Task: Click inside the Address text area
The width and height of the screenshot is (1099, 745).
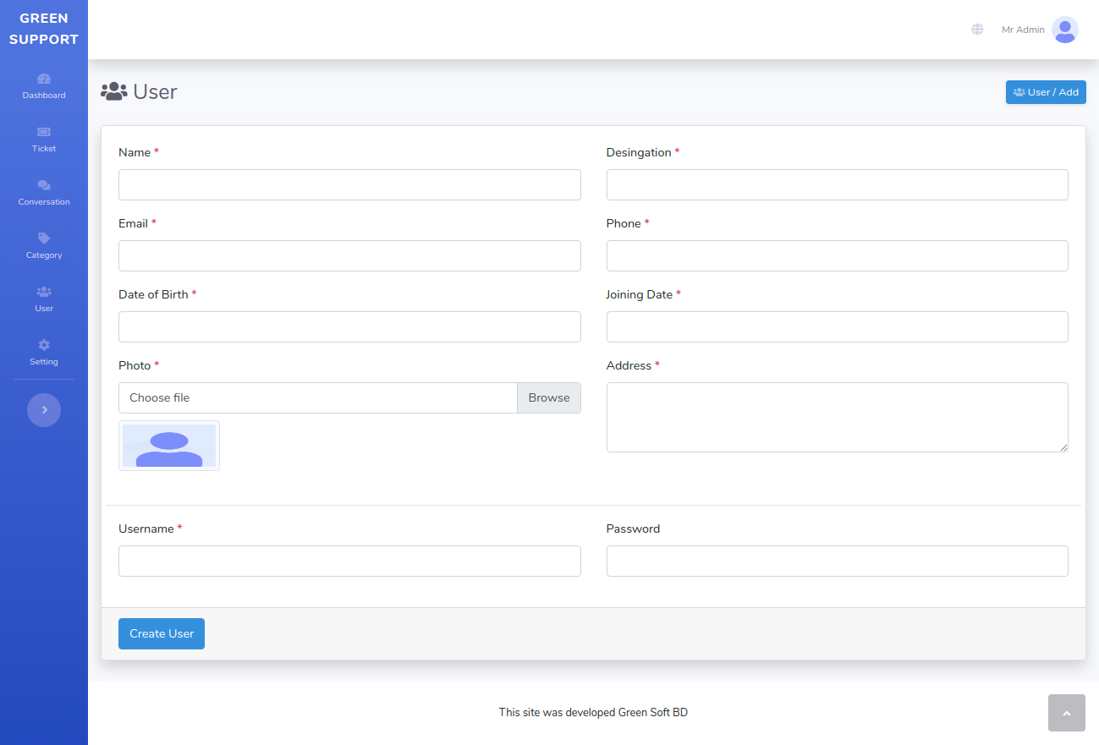Action: (x=837, y=417)
